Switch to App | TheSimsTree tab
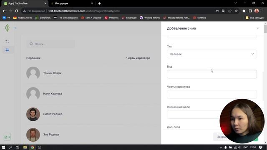267x150 pixels. point(24,3)
